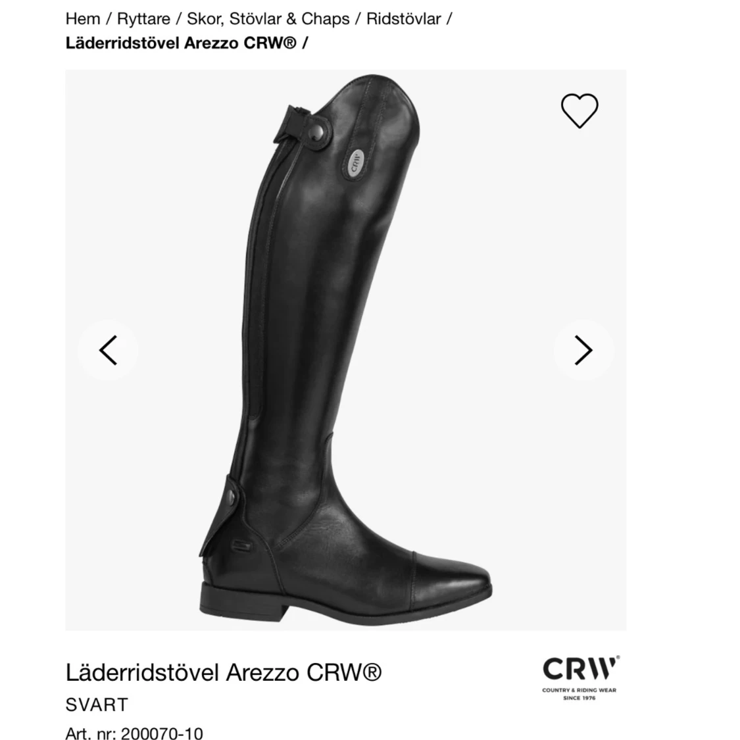
Task: Click COUNTRY & RIDING WEAR tagline under logo
Action: [x=579, y=690]
